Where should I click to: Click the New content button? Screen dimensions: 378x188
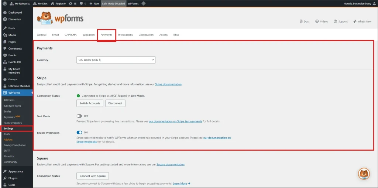tap(94, 4)
